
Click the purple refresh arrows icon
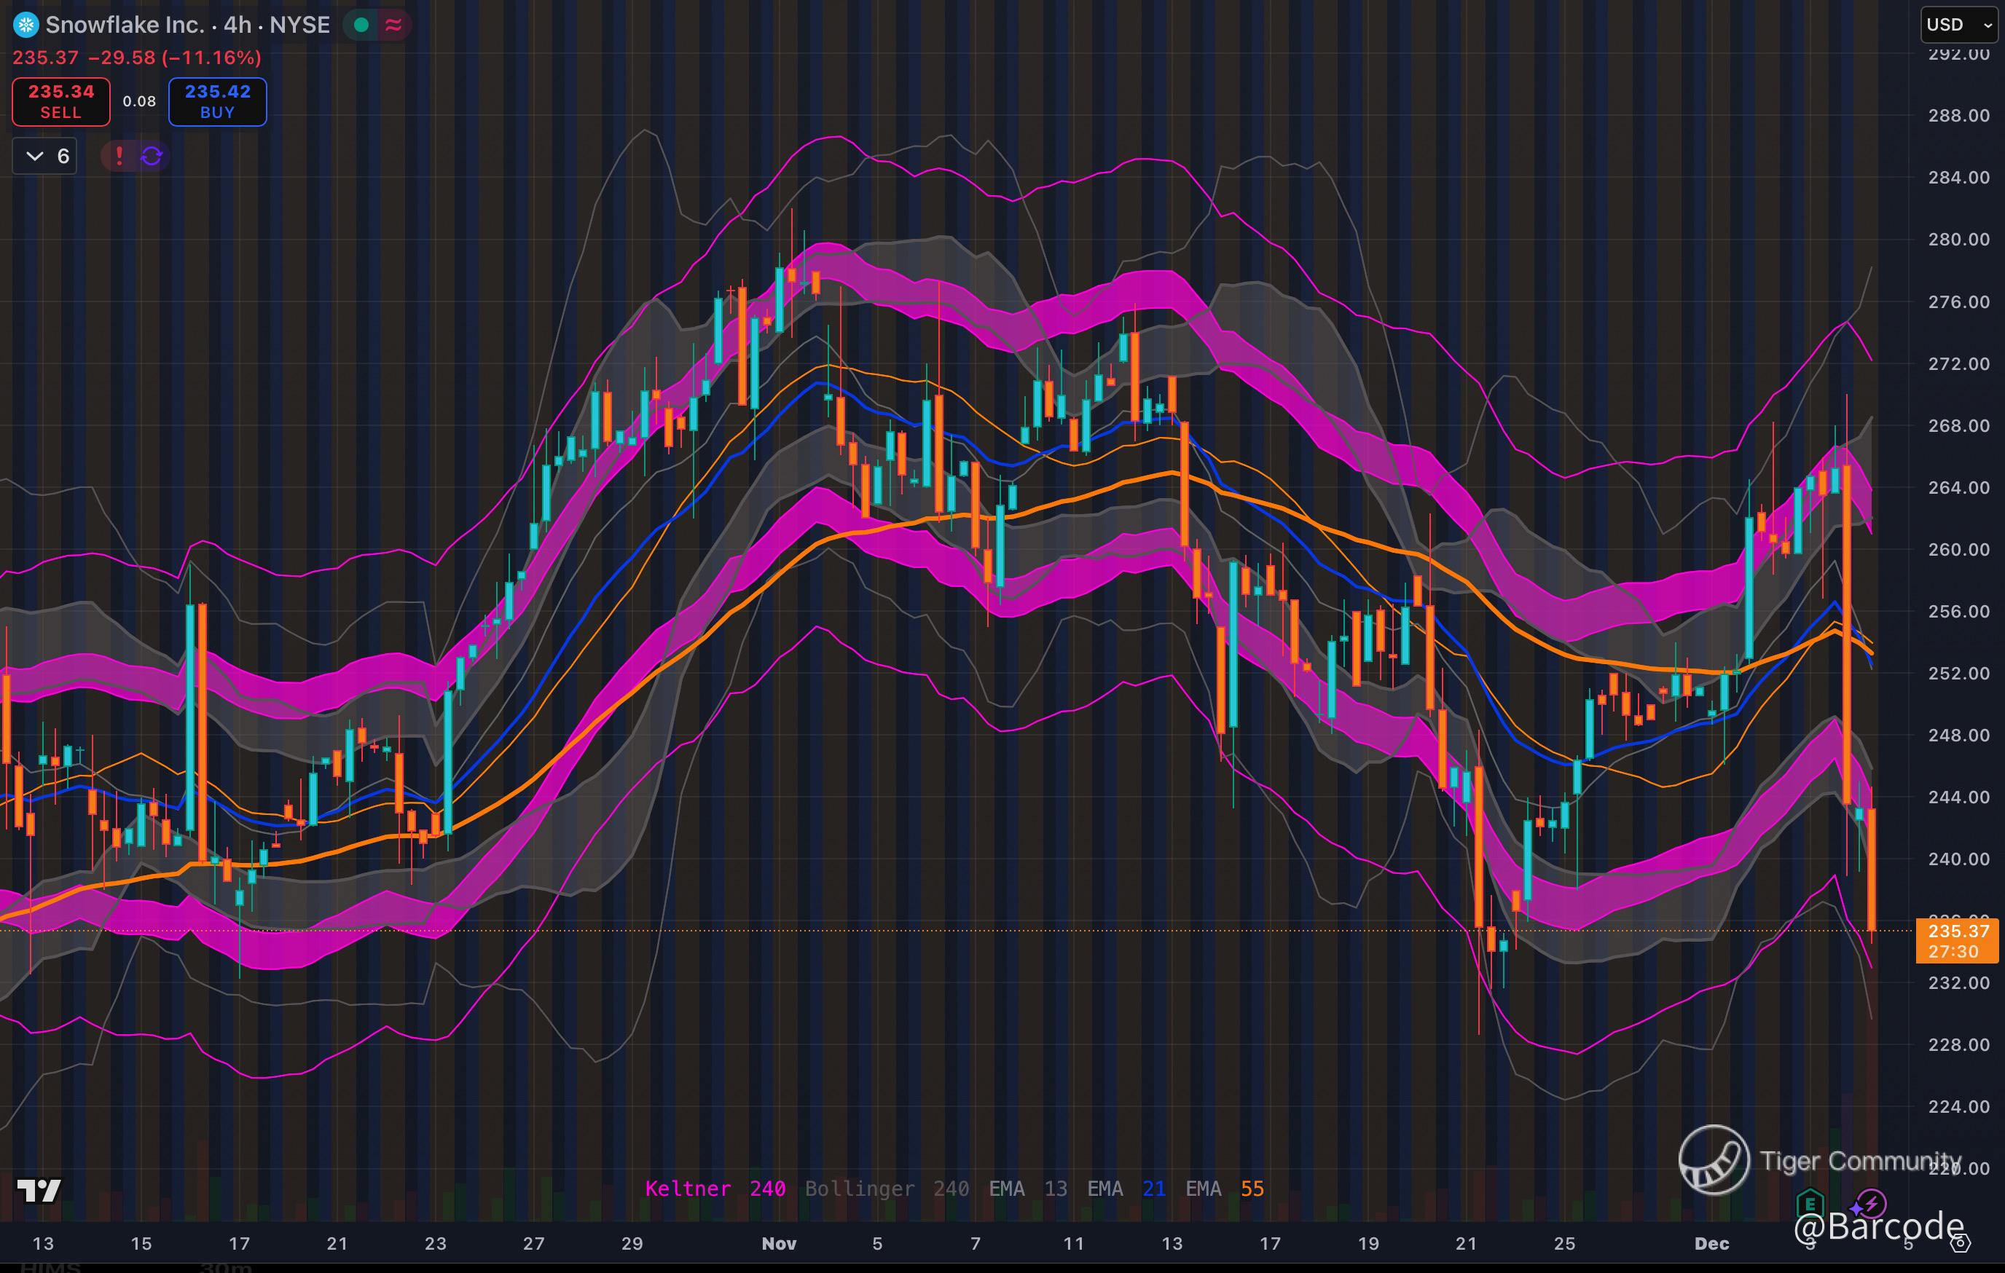(x=152, y=156)
